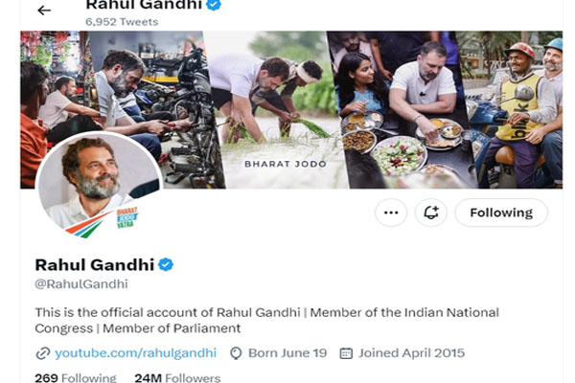
Task: Open the 269 Following list
Action: 75,378
